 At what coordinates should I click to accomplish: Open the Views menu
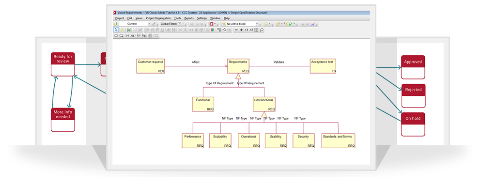pyautogui.click(x=139, y=18)
